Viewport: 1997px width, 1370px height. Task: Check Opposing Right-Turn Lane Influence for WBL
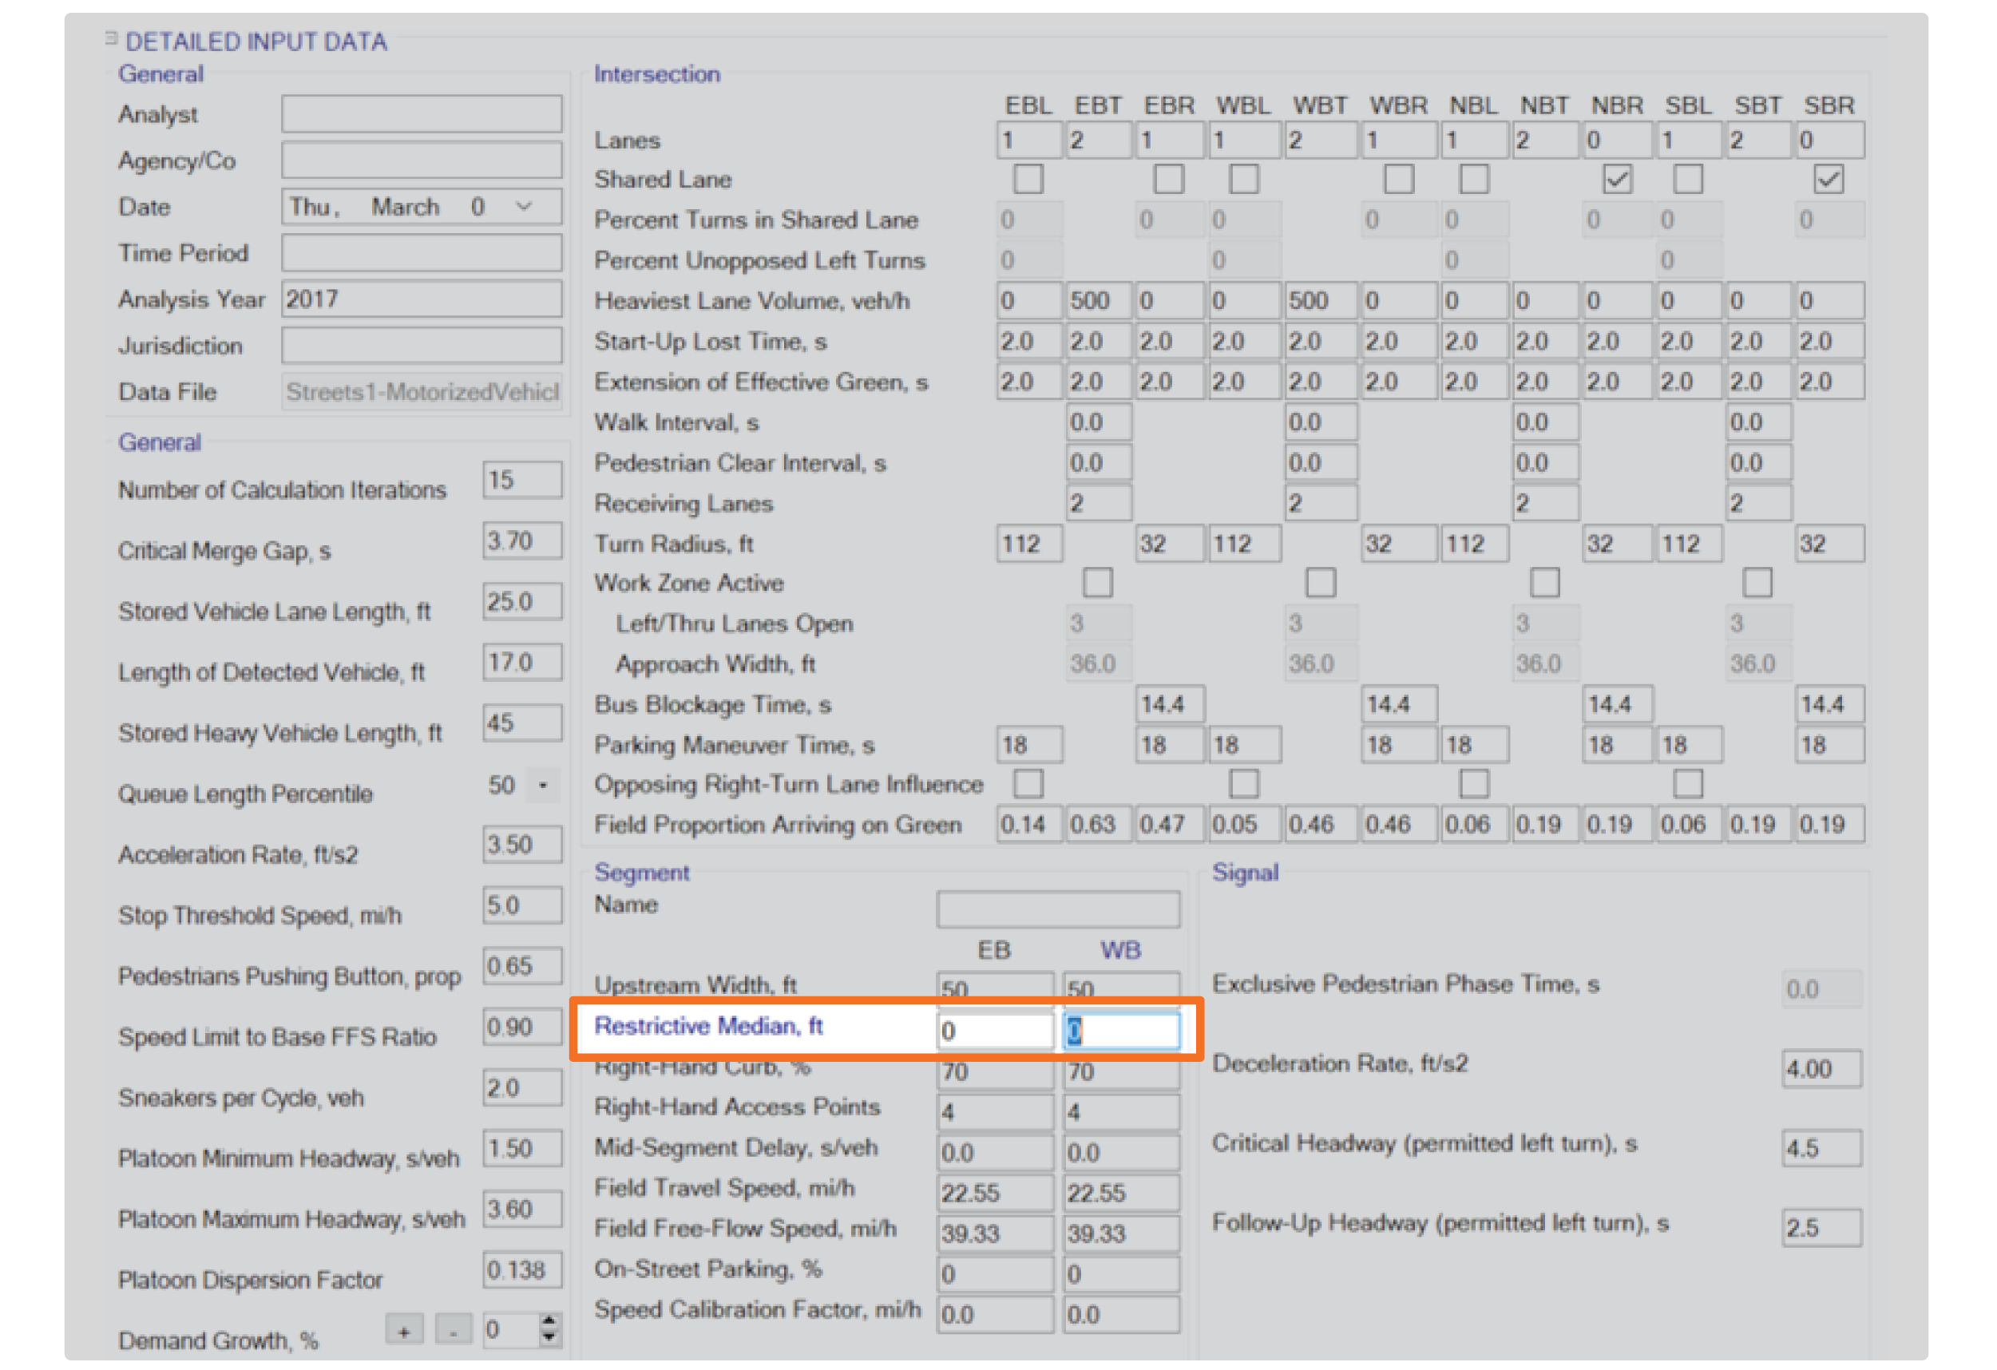(x=1243, y=783)
